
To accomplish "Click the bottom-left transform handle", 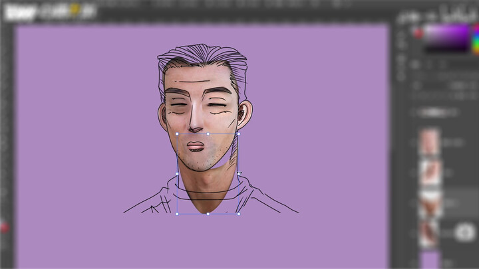I will click(x=178, y=214).
